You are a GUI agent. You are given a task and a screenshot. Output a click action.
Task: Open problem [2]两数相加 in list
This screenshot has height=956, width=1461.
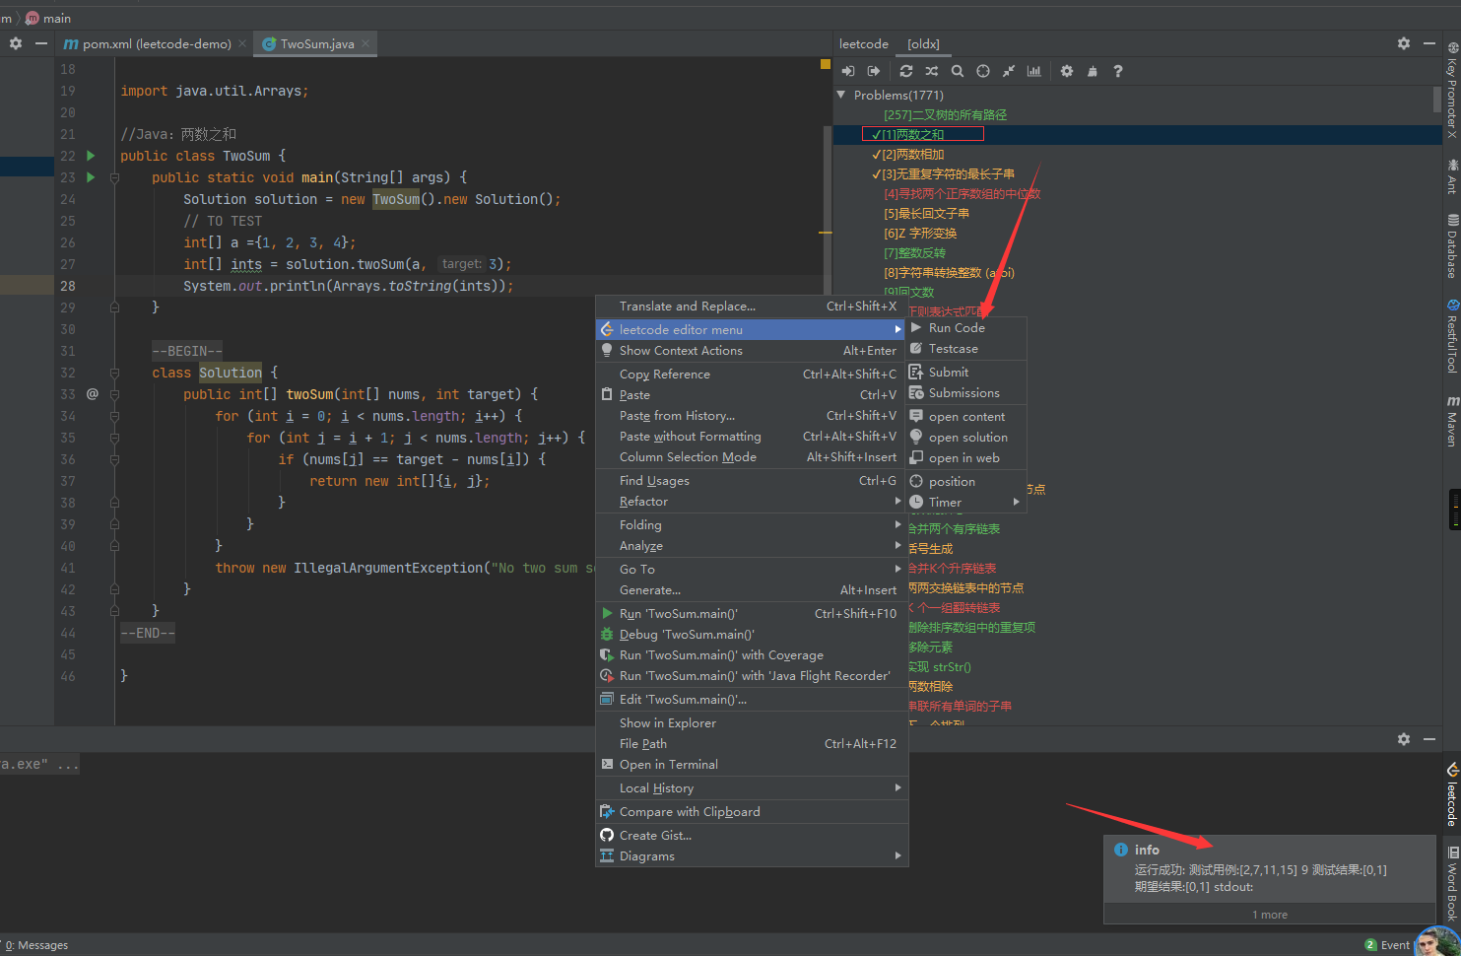(x=913, y=154)
